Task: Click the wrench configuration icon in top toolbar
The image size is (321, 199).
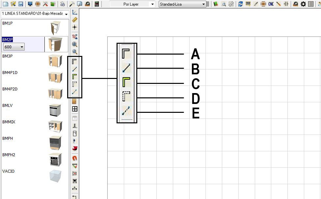Action: tap(231, 4)
